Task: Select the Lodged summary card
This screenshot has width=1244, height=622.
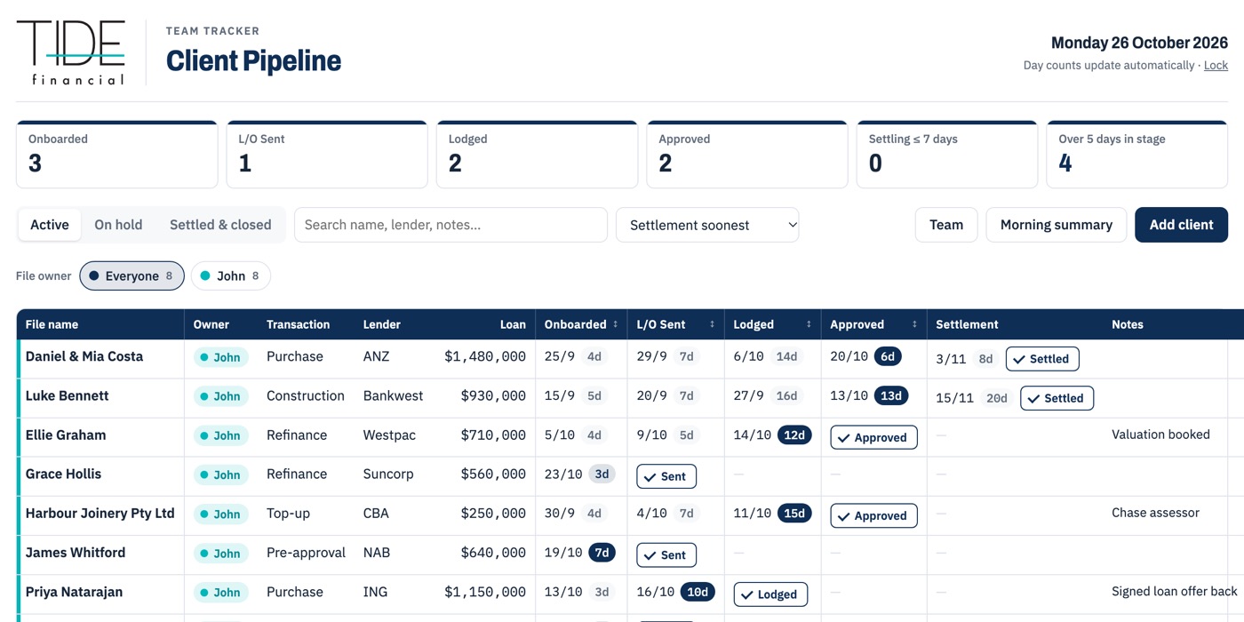Action: pyautogui.click(x=537, y=155)
